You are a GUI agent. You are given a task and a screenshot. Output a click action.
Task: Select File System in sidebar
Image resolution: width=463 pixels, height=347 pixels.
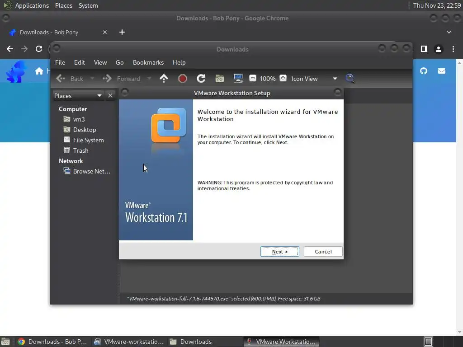click(x=84, y=140)
